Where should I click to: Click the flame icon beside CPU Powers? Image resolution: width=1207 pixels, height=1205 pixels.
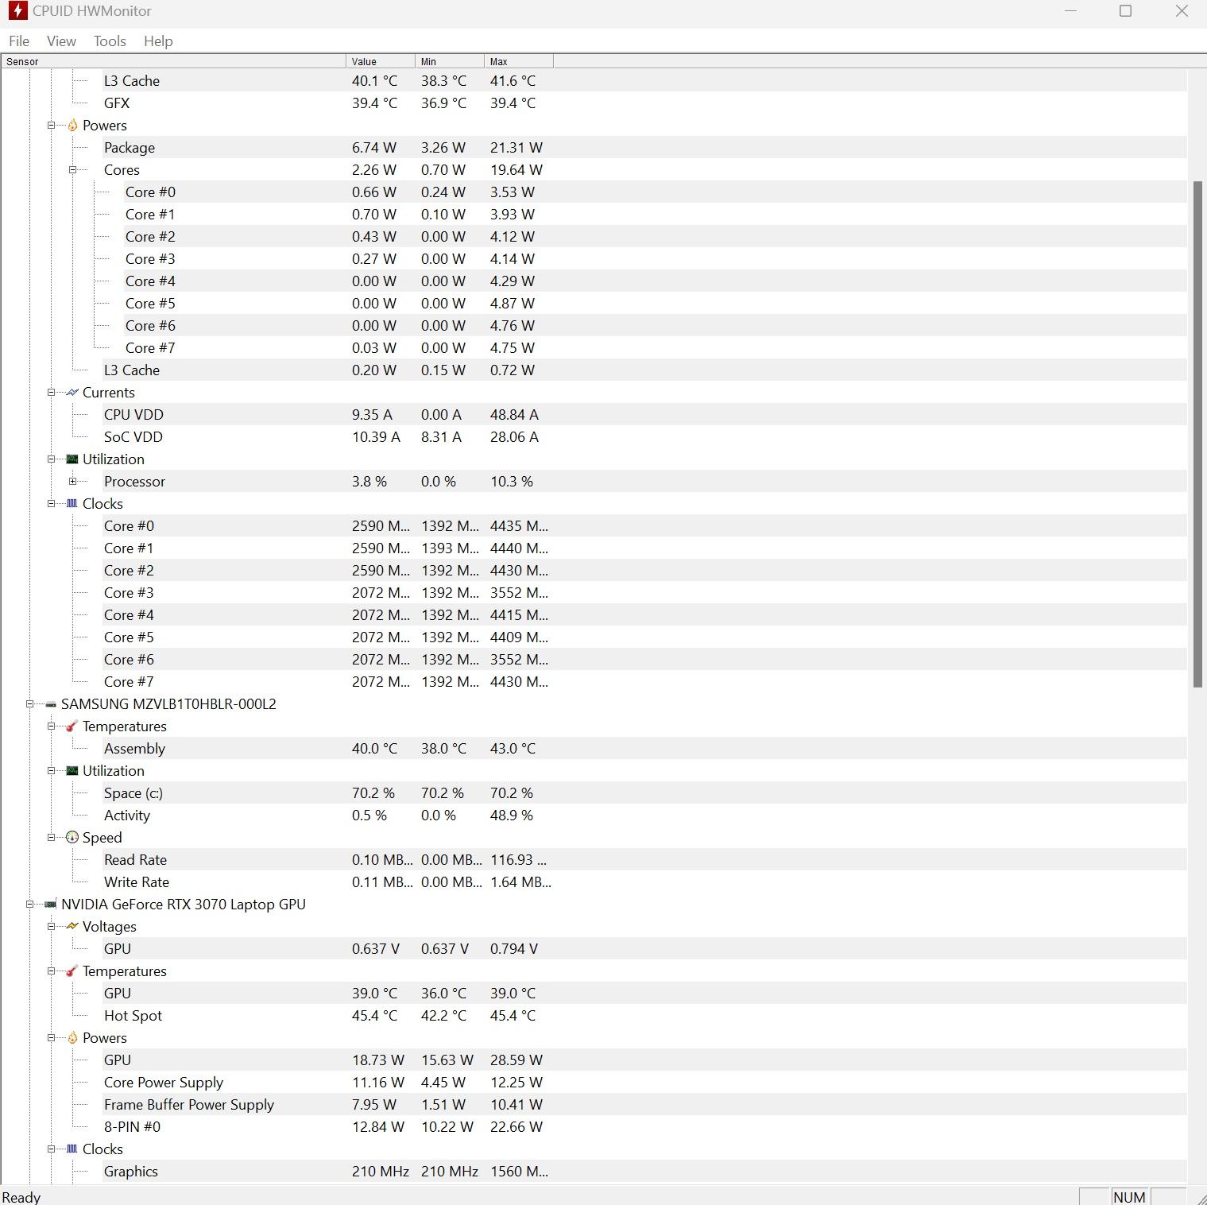coord(72,126)
